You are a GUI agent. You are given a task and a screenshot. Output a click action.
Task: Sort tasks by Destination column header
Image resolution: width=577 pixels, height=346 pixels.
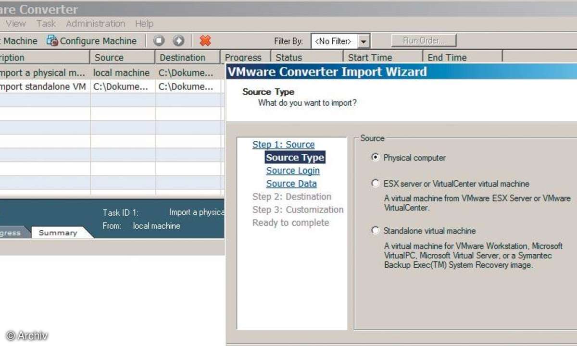[x=188, y=58]
